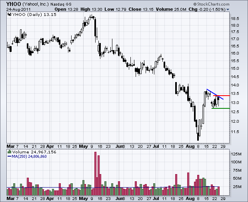Click the 29 label under the volume panel

tap(223, 198)
